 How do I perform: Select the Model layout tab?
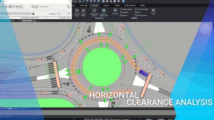[10, 109]
